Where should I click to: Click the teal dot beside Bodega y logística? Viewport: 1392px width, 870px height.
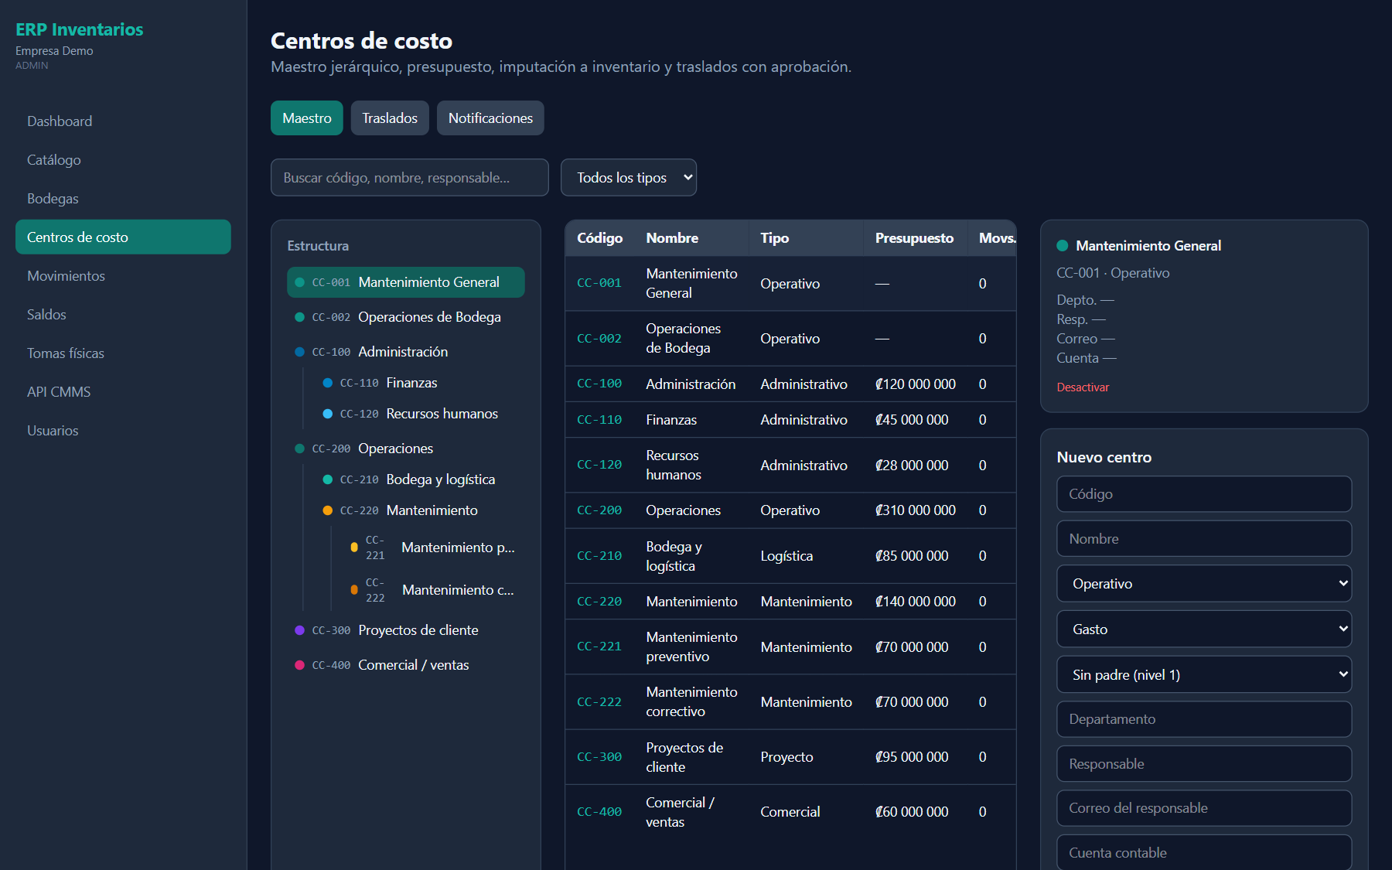pos(327,479)
